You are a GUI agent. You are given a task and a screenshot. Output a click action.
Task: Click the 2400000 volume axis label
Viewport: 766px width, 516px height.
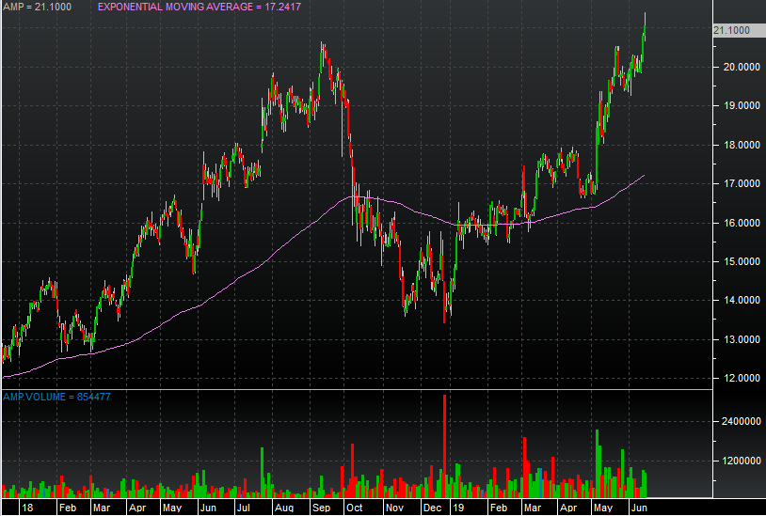735,422
